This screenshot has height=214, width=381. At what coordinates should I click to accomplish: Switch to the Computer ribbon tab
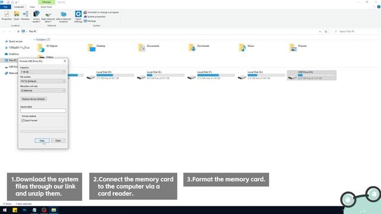pos(18,7)
